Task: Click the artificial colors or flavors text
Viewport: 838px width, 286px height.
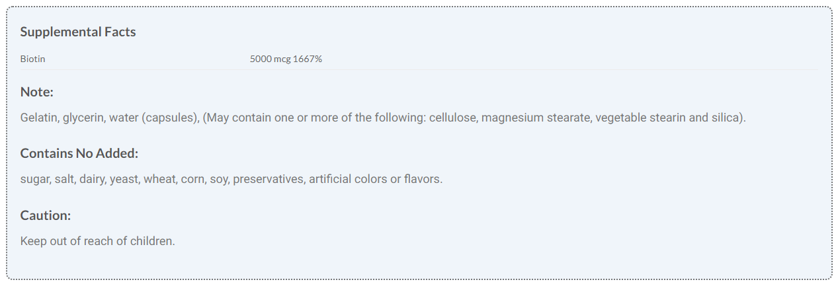Action: (375, 179)
